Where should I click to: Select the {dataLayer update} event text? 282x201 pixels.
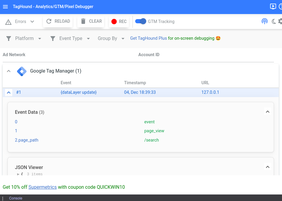[78, 92]
